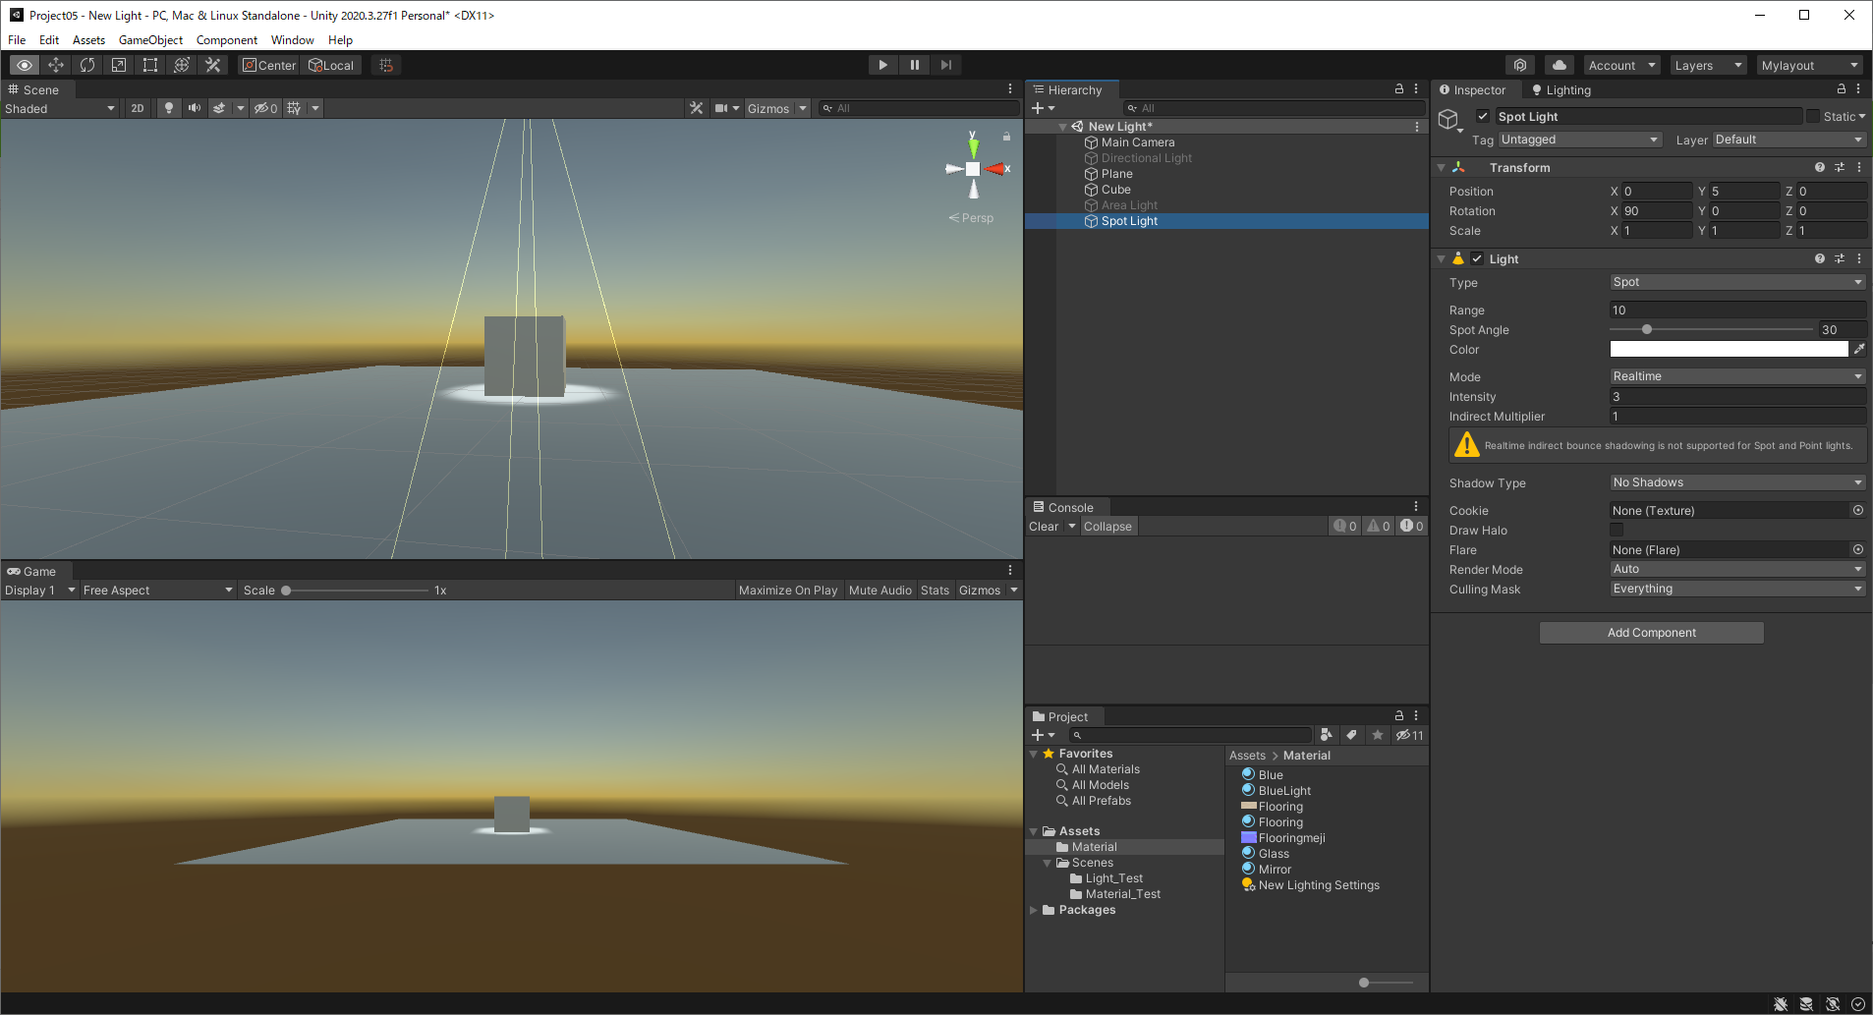
Task: Open Scene component editor tools
Action: tap(697, 108)
